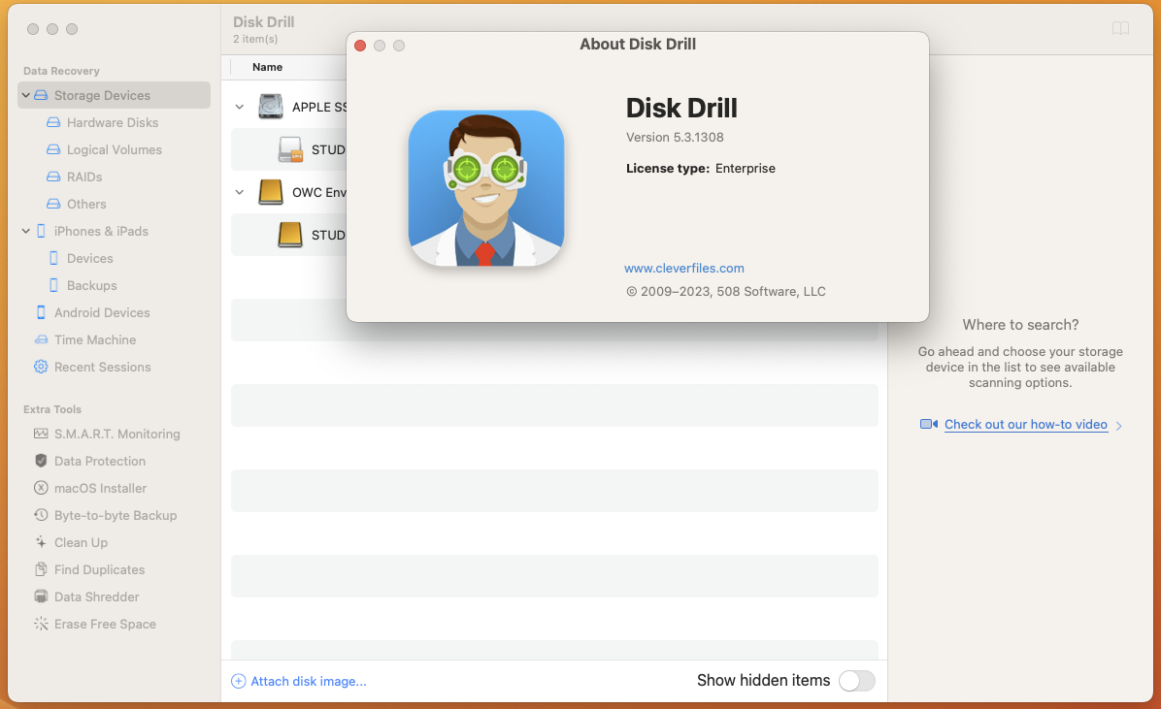Open S.M.A.R.T. Monitoring tool icon
This screenshot has width=1161, height=709.
click(x=41, y=434)
